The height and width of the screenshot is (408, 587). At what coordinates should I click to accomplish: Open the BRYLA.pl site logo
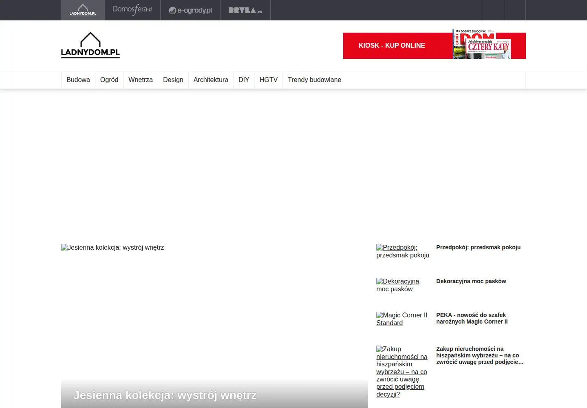tap(245, 10)
